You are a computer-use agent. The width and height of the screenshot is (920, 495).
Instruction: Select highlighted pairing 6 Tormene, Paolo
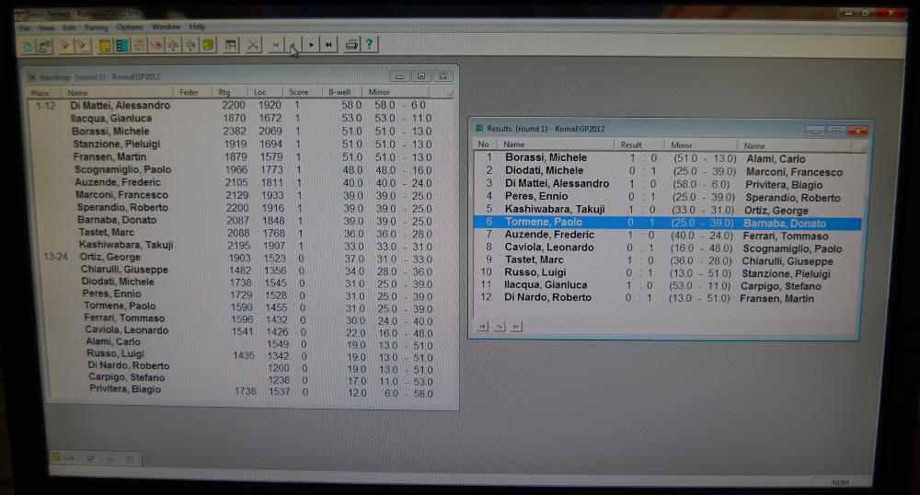coord(668,223)
